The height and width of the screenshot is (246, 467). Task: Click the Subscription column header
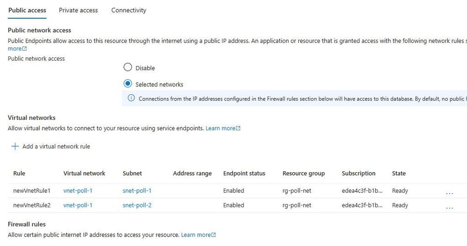coord(358,173)
